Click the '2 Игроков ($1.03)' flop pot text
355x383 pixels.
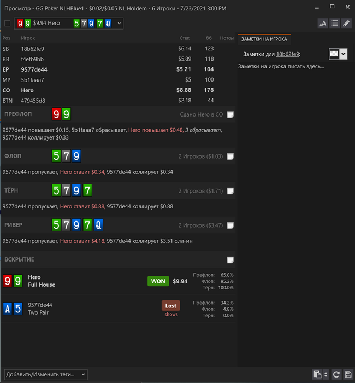coord(200,156)
